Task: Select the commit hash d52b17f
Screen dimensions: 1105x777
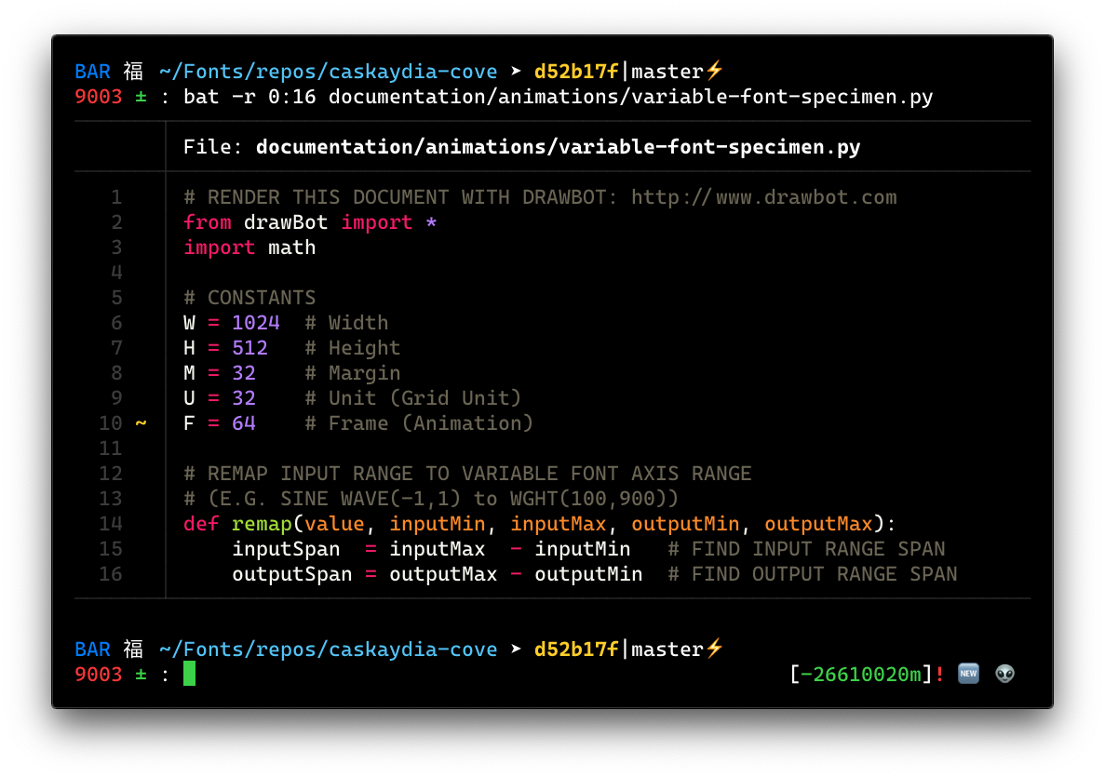Action: [576, 71]
